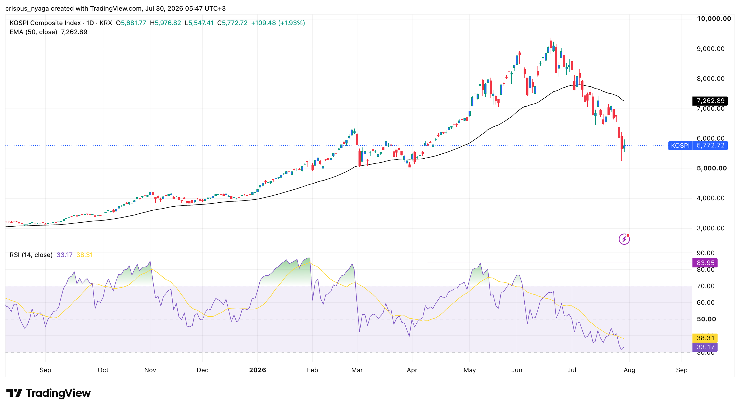Click the open value O5,681.77
The width and height of the screenshot is (740, 409).
[131, 23]
